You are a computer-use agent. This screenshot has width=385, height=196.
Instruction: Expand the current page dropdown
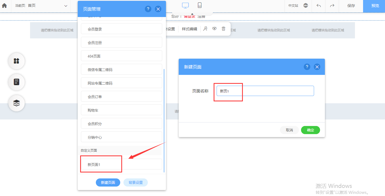(66, 6)
